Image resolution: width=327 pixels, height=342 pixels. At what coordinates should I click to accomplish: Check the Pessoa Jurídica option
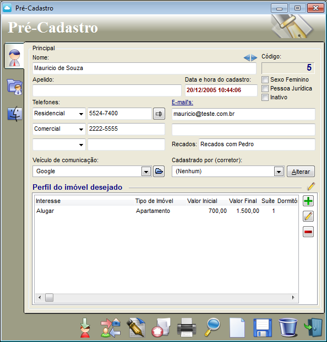(265, 88)
